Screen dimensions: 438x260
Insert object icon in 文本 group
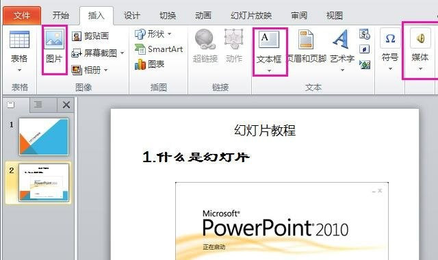pyautogui.click(x=365, y=65)
